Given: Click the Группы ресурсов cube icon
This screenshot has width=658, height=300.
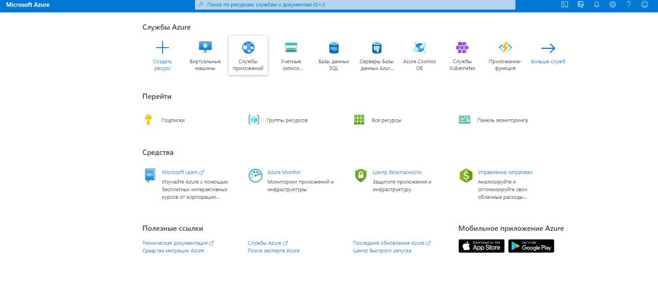Looking at the screenshot, I should [254, 120].
